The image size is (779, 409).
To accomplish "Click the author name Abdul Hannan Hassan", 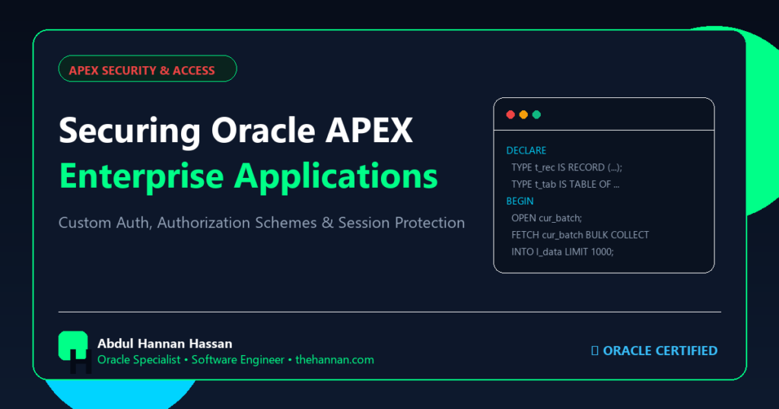I will [165, 344].
